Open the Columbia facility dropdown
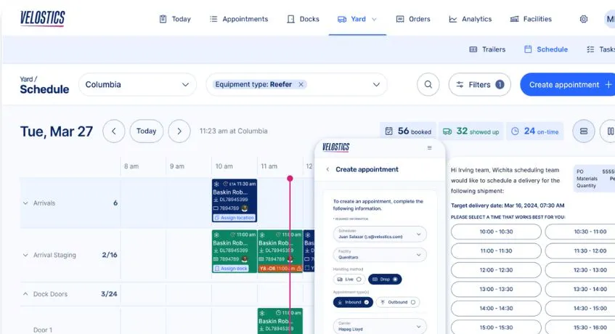Image resolution: width=615 pixels, height=334 pixels. point(137,84)
